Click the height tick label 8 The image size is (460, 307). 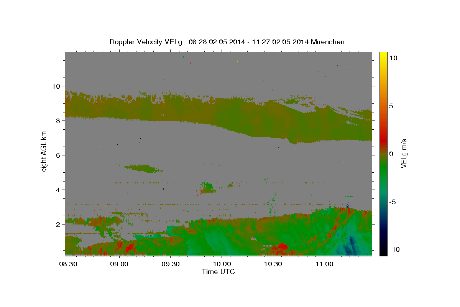tap(58, 120)
